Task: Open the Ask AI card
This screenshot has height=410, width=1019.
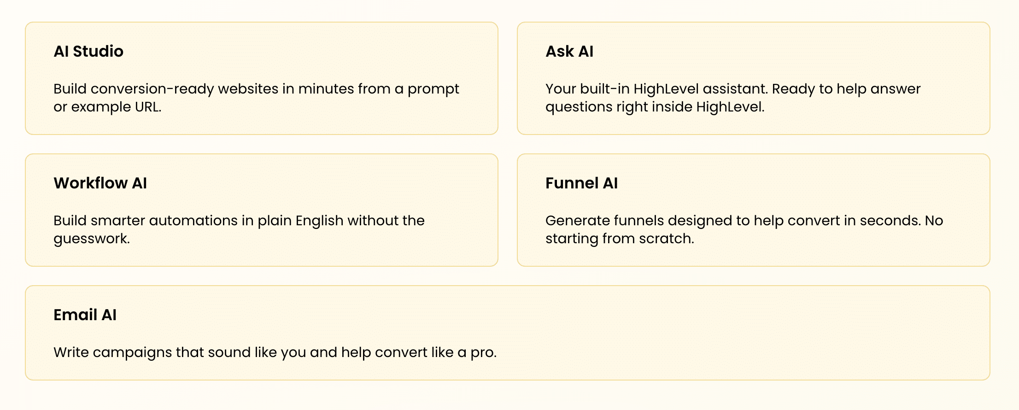Action: click(x=754, y=78)
